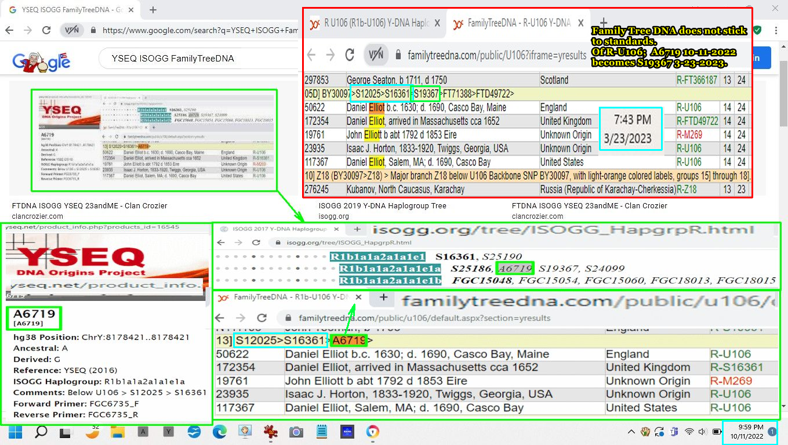
Task: Open the multicolored browser taskbar icon
Action: (372, 432)
